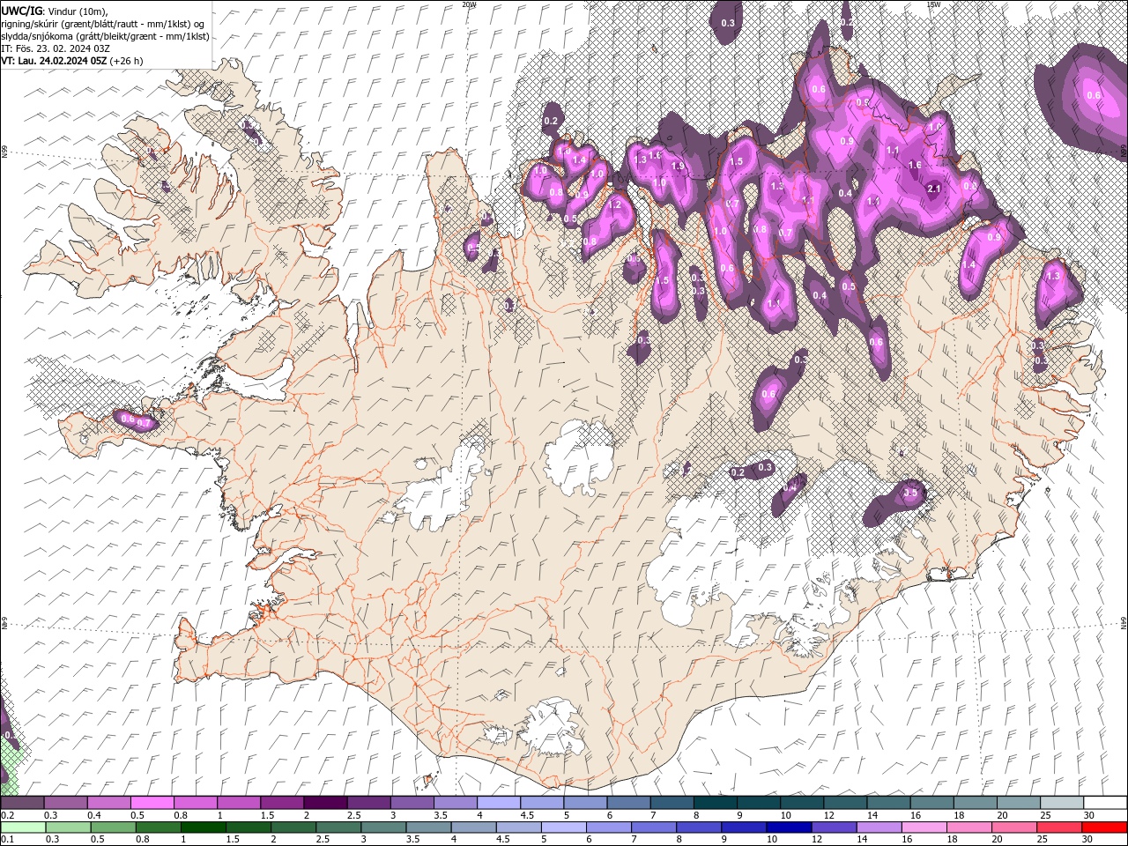Click the rain legend swatch starting at 12
Image resolution: width=1128 pixels, height=846 pixels.
pos(834,827)
